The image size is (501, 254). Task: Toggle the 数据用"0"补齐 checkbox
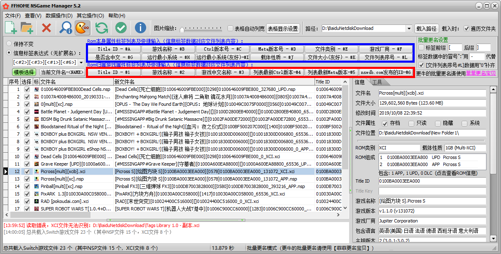[x=422, y=65]
